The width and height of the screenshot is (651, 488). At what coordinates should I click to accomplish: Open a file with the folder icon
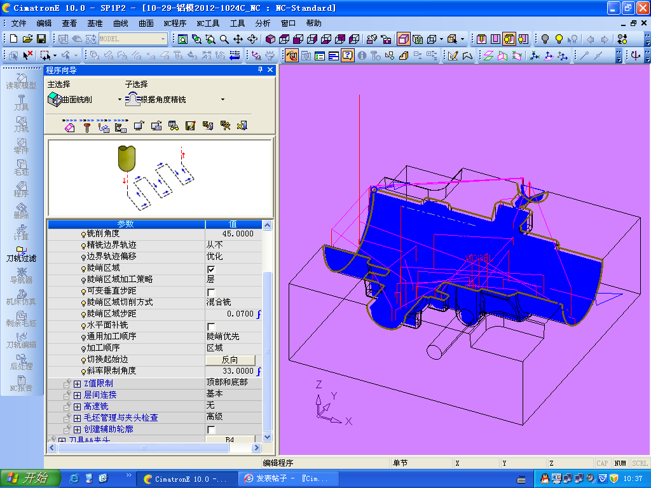(27, 39)
